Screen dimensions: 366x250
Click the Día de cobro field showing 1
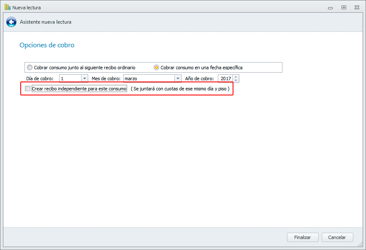tap(70, 79)
